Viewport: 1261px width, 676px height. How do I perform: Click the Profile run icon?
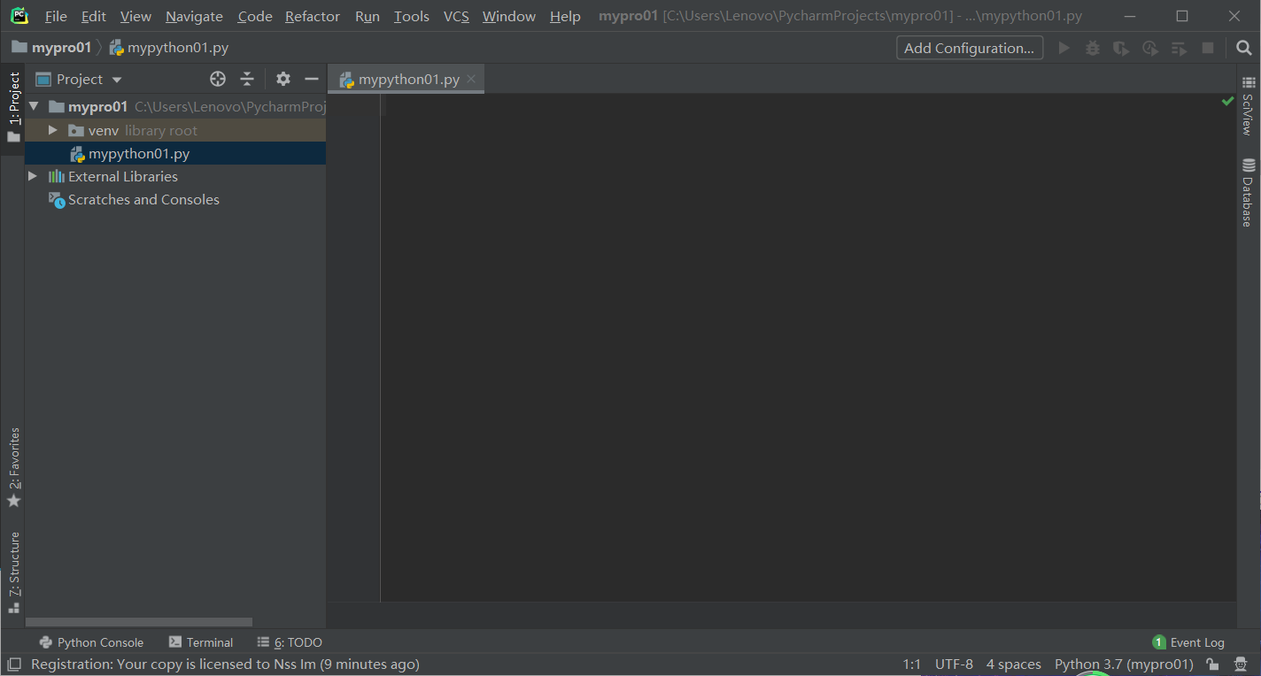click(1150, 48)
